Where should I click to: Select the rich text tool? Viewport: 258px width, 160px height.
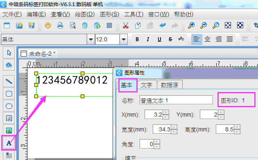coord(9,155)
